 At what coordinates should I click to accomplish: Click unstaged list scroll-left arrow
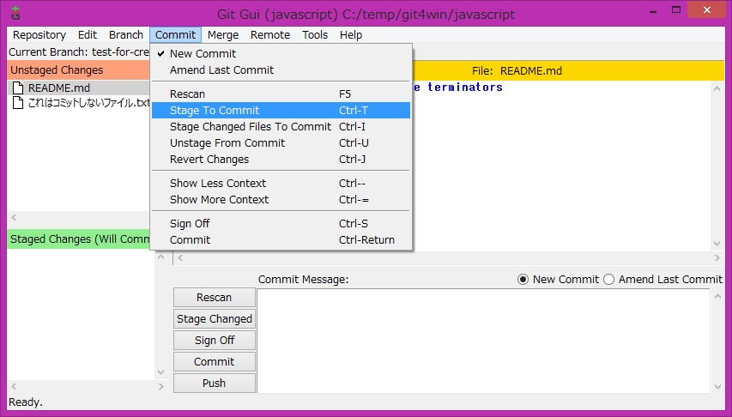14,218
